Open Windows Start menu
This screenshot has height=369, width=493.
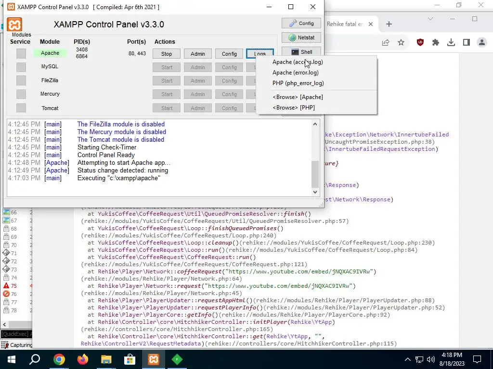point(12,359)
